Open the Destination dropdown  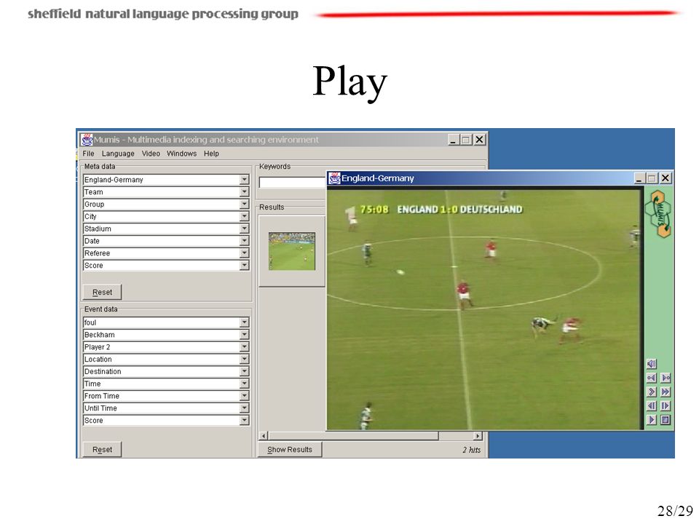coord(244,371)
